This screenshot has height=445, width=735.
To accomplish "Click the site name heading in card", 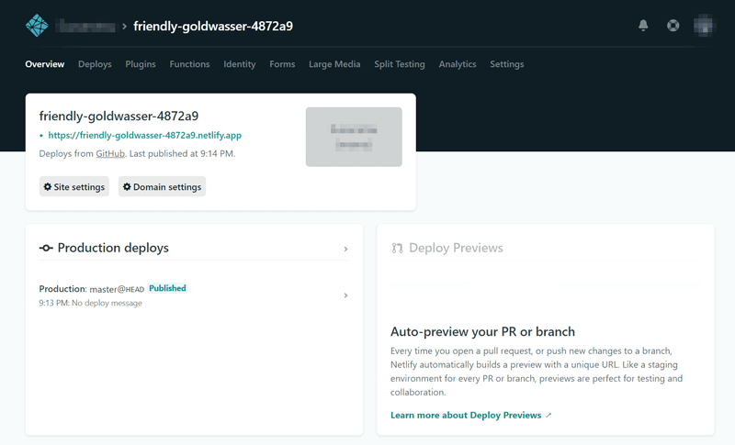I will [119, 116].
